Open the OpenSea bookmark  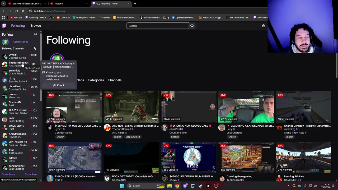[184, 18]
